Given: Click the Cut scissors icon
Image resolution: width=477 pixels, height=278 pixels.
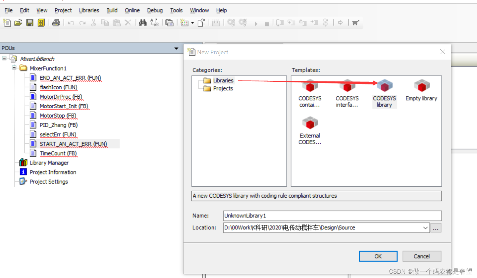Looking at the screenshot, I should [94, 23].
